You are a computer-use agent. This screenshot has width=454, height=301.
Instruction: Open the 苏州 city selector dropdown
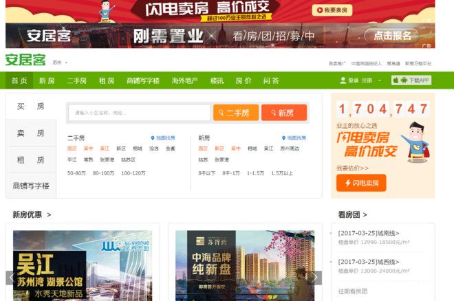pyautogui.click(x=60, y=63)
